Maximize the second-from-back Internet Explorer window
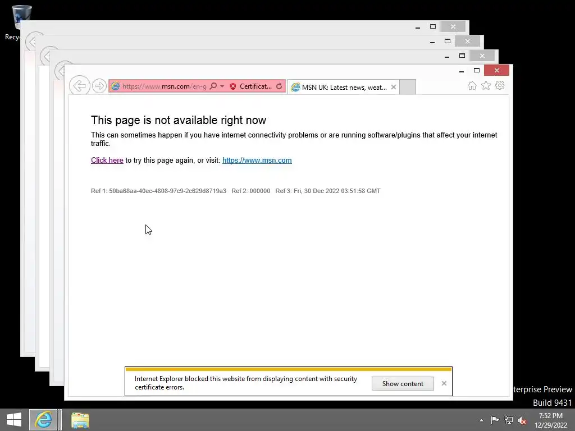Screen dimensions: 575x431 [448, 41]
